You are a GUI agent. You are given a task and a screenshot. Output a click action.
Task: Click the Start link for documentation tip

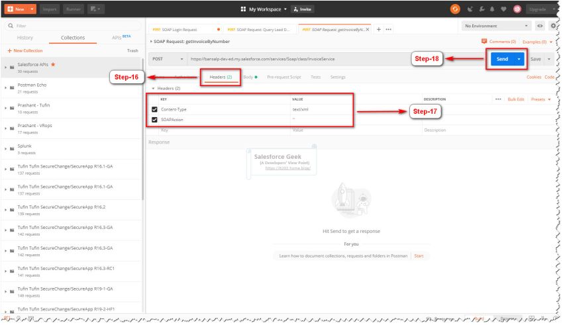pyautogui.click(x=419, y=256)
